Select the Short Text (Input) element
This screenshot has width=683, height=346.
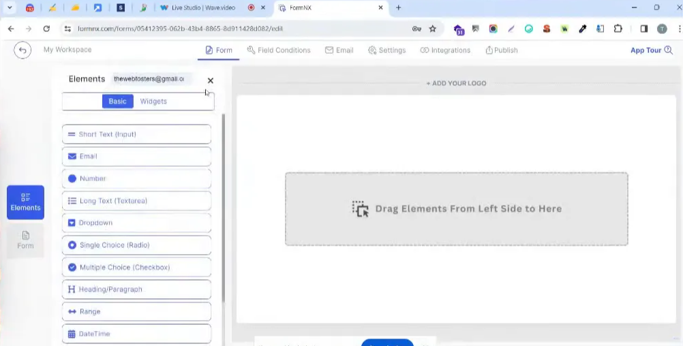136,134
